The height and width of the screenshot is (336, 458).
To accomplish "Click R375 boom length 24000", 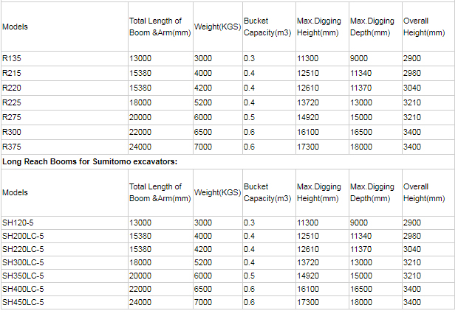I will (140, 147).
